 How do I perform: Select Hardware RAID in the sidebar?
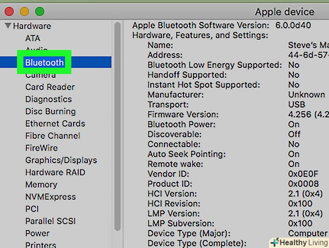[x=55, y=172]
